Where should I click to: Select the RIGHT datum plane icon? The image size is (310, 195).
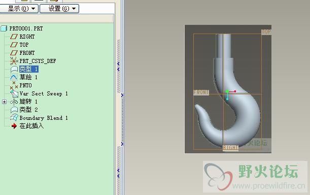tap(14, 37)
